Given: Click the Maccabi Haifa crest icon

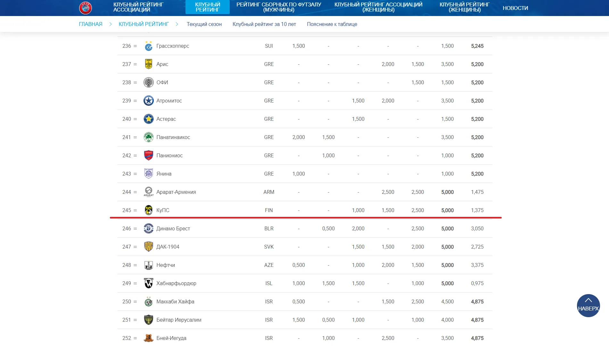Looking at the screenshot, I should (148, 301).
